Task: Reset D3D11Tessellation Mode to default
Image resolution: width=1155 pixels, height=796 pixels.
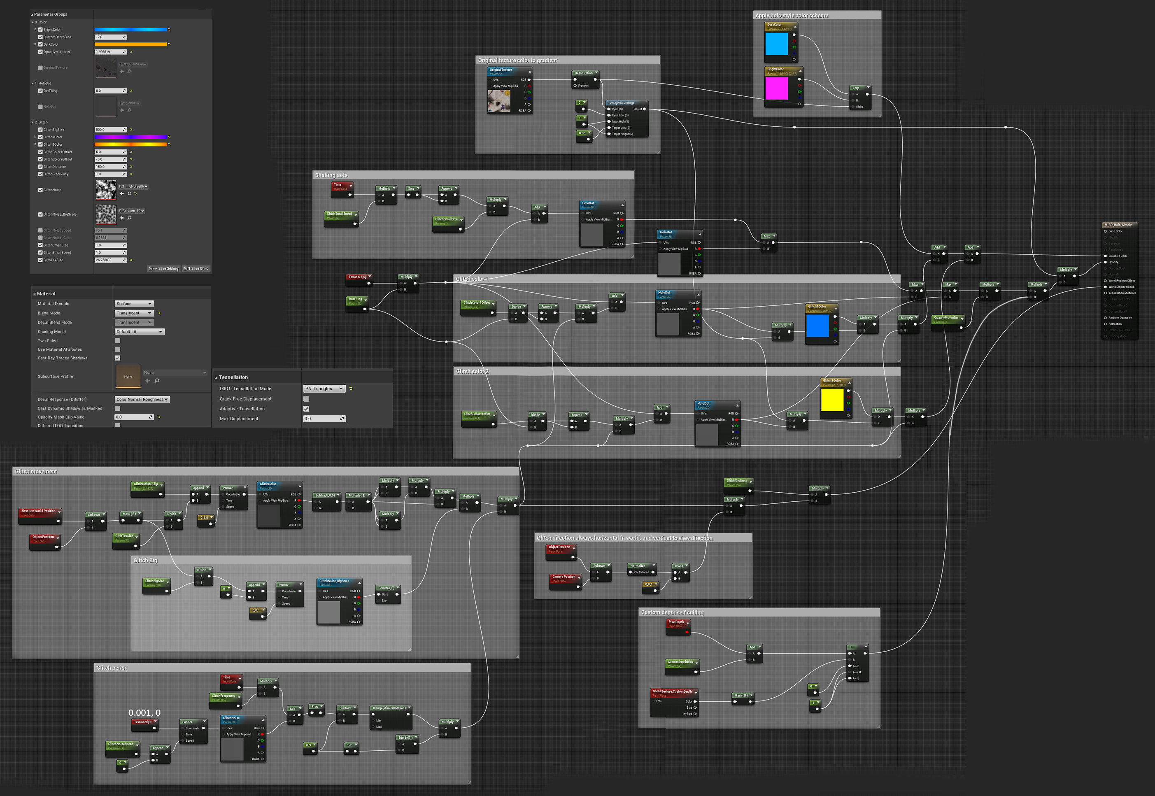Action: pyautogui.click(x=351, y=389)
